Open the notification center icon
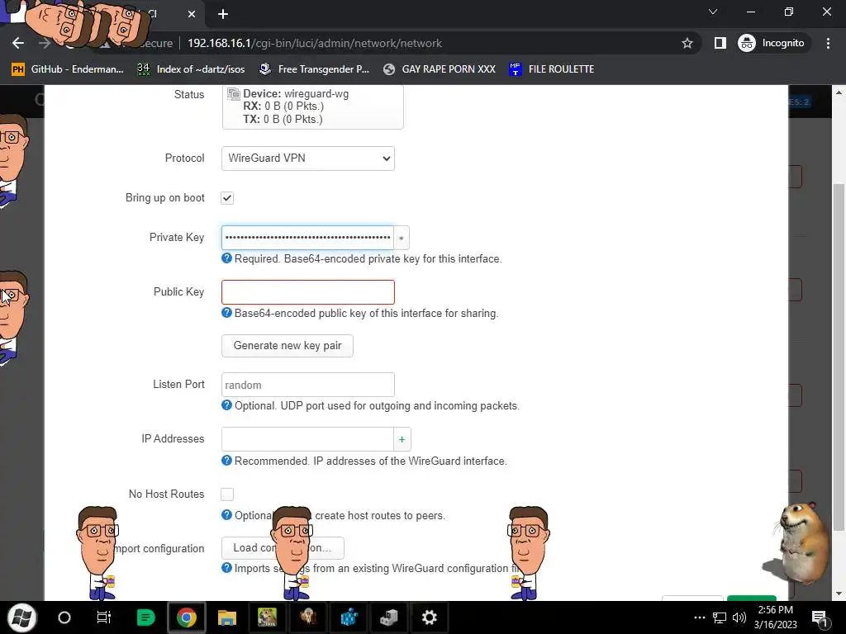This screenshot has height=634, width=846. pyautogui.click(x=820, y=618)
